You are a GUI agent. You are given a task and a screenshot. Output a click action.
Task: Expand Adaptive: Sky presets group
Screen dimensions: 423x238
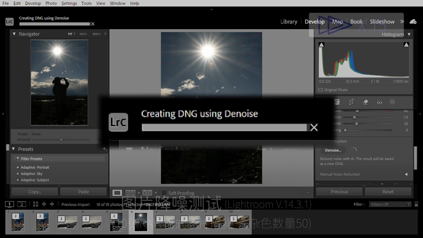coord(18,174)
